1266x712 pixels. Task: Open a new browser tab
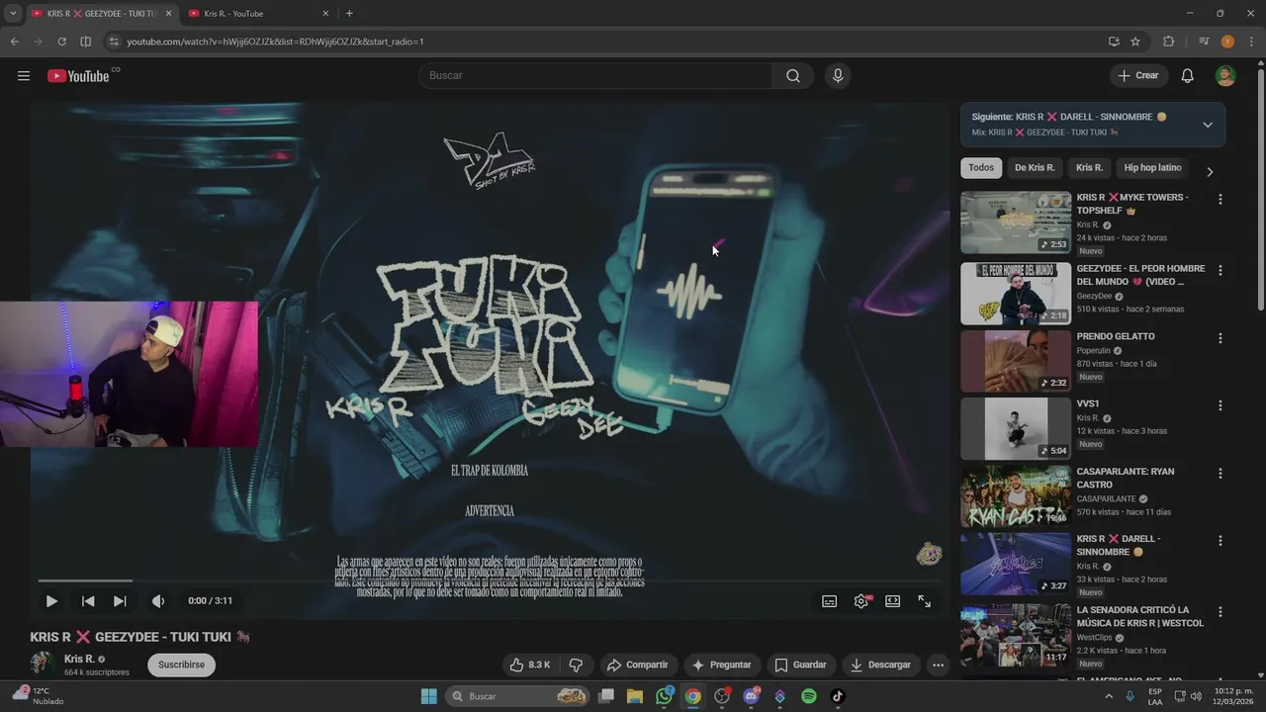click(x=349, y=14)
